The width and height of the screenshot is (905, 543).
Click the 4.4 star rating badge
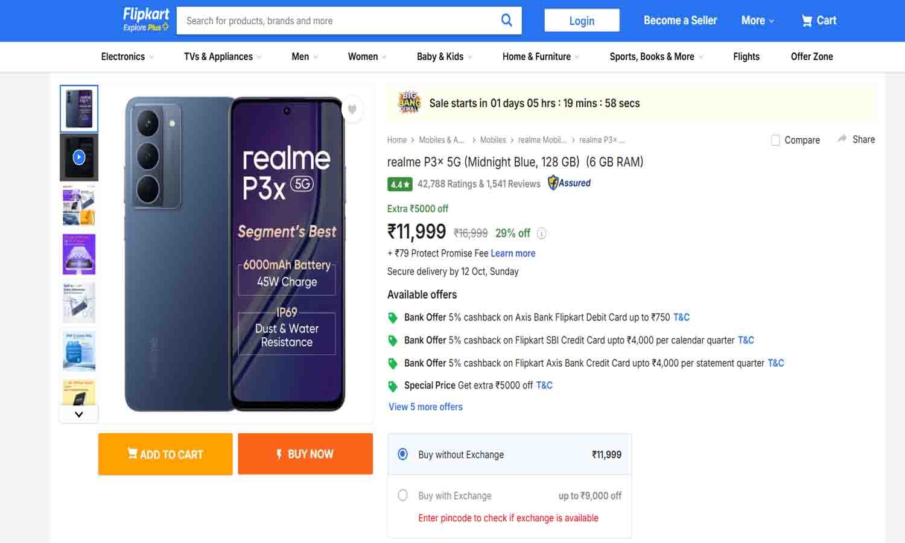tap(399, 184)
